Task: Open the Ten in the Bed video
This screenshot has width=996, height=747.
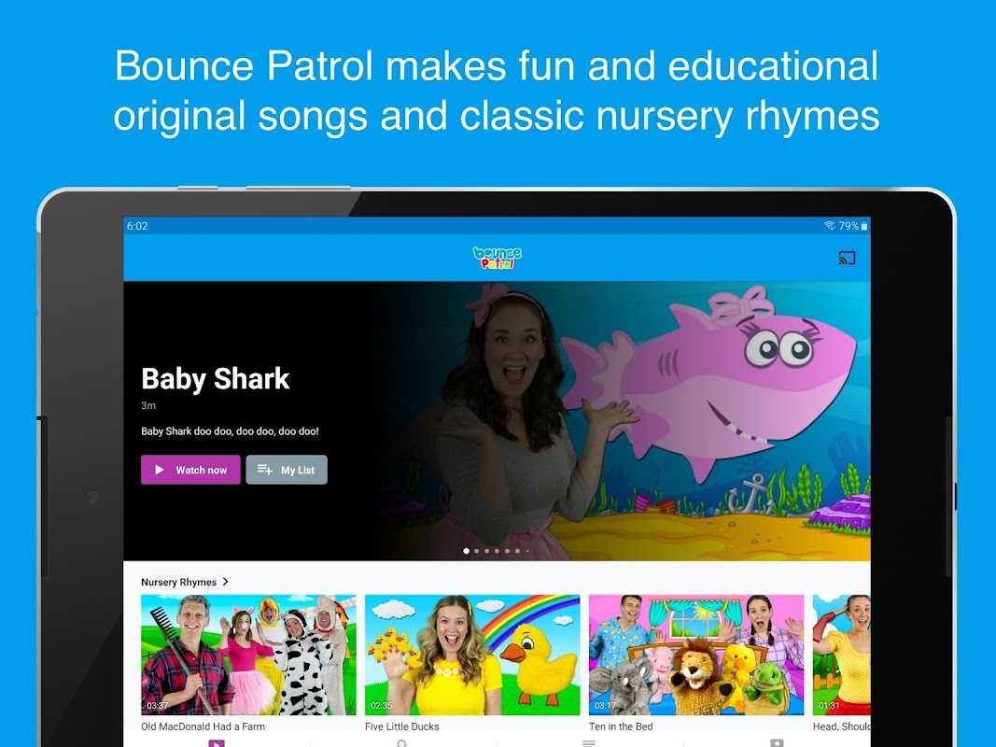Action: pos(696,655)
